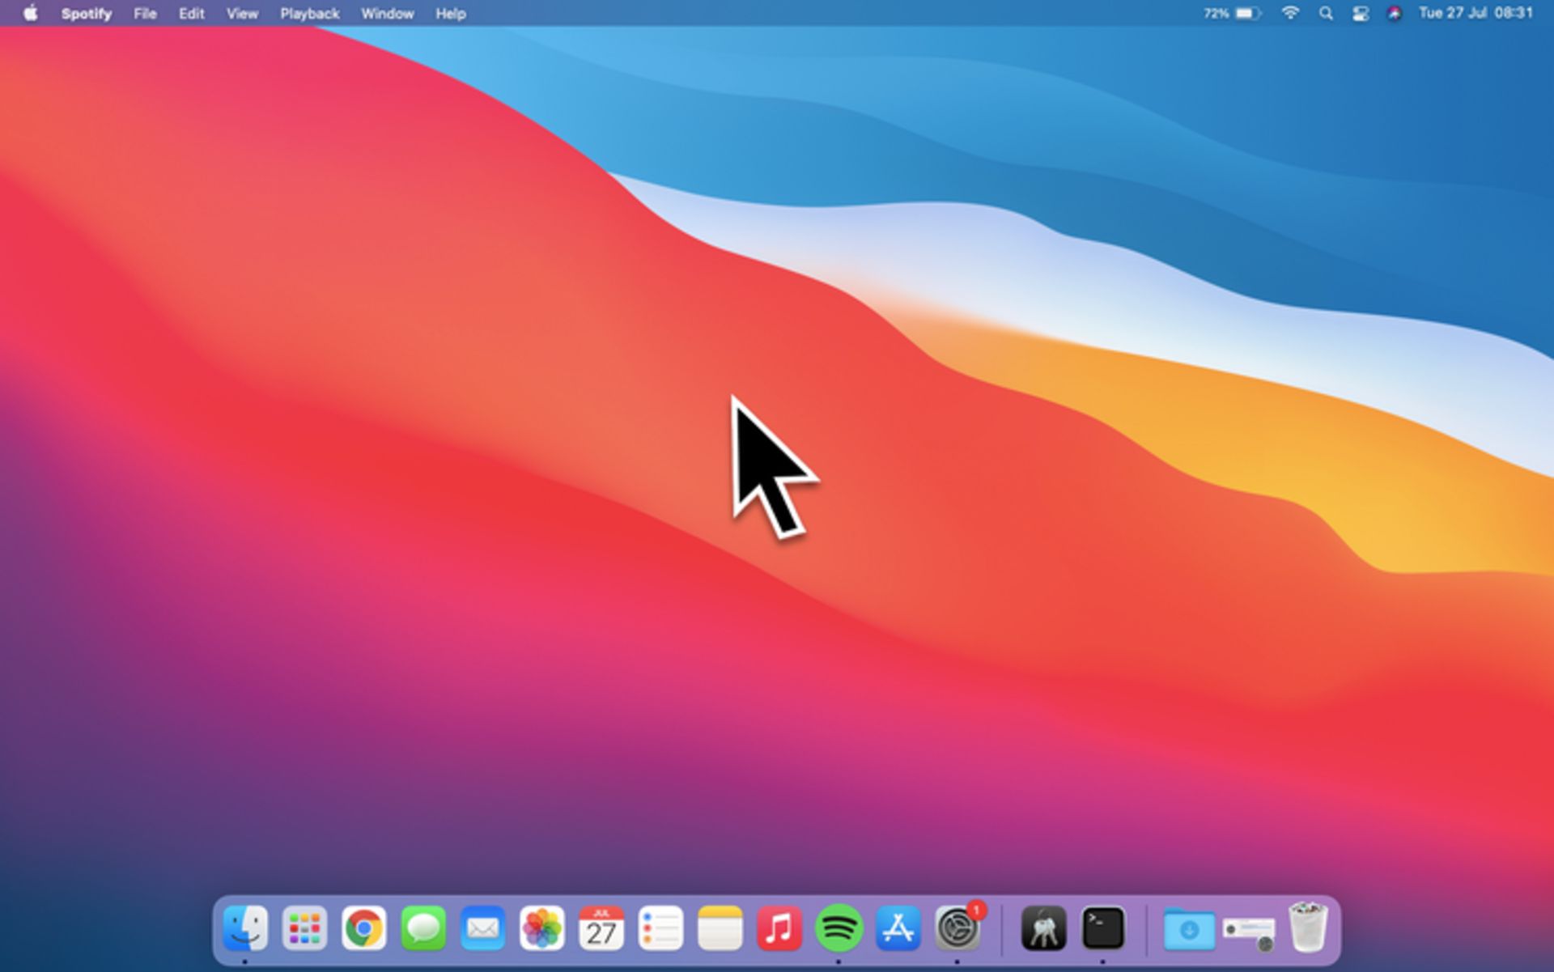The height and width of the screenshot is (972, 1554).
Task: Launch the App Store icon
Action: 898,928
